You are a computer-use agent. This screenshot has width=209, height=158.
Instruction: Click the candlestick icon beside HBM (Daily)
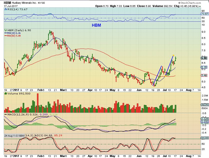click(5, 30)
